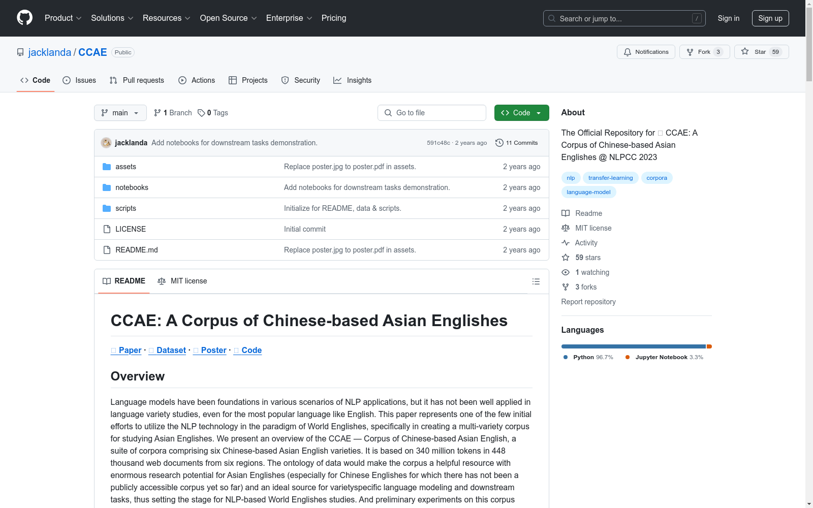Expand the Solutions menu
The height and width of the screenshot is (508, 813).
coord(112,18)
